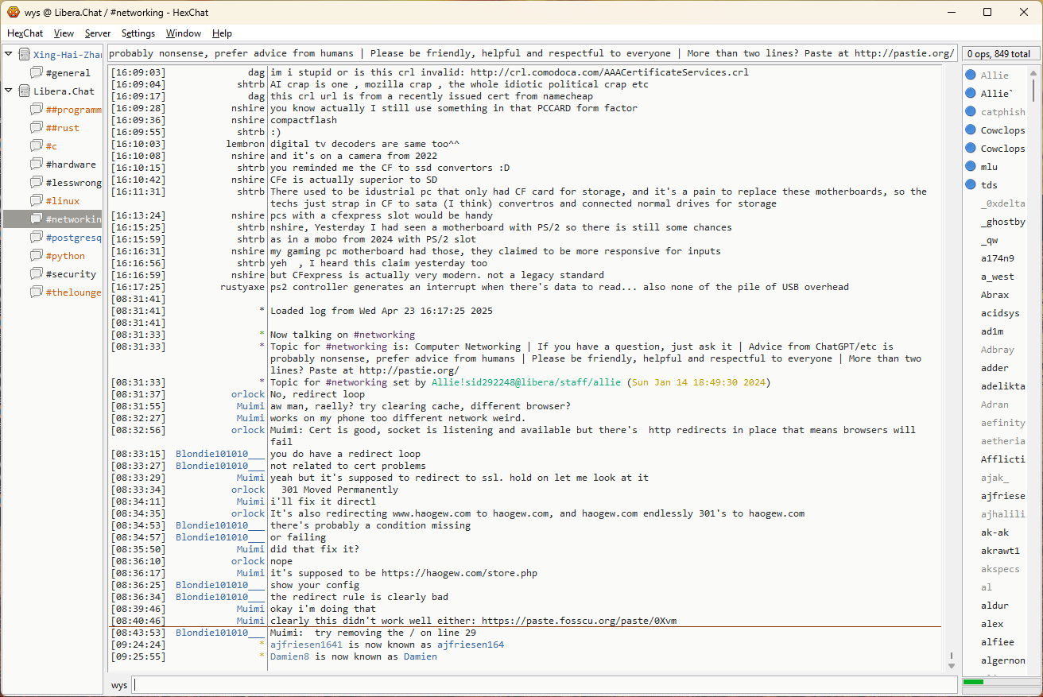The height and width of the screenshot is (697, 1043).
Task: Click the message input field
Action: click(544, 685)
